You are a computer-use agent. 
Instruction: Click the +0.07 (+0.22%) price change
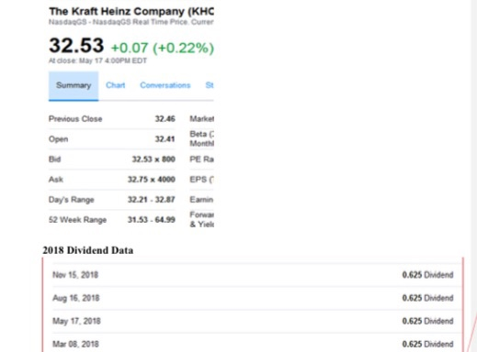point(163,48)
